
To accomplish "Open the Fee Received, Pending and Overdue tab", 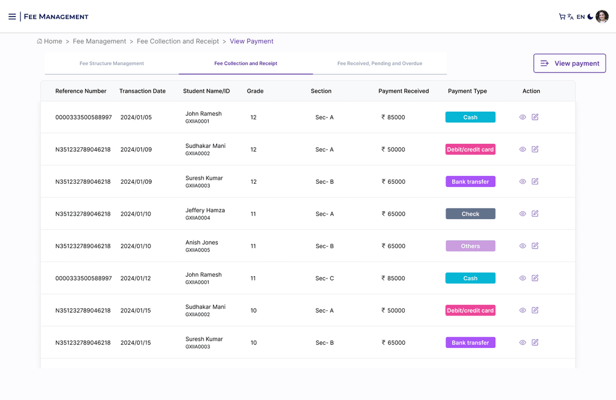I will [x=380, y=63].
